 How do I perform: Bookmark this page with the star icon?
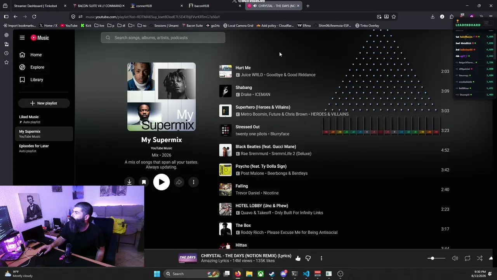pyautogui.click(x=394, y=17)
